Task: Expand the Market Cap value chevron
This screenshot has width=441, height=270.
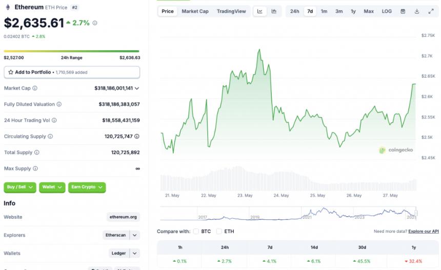Action: [137, 88]
